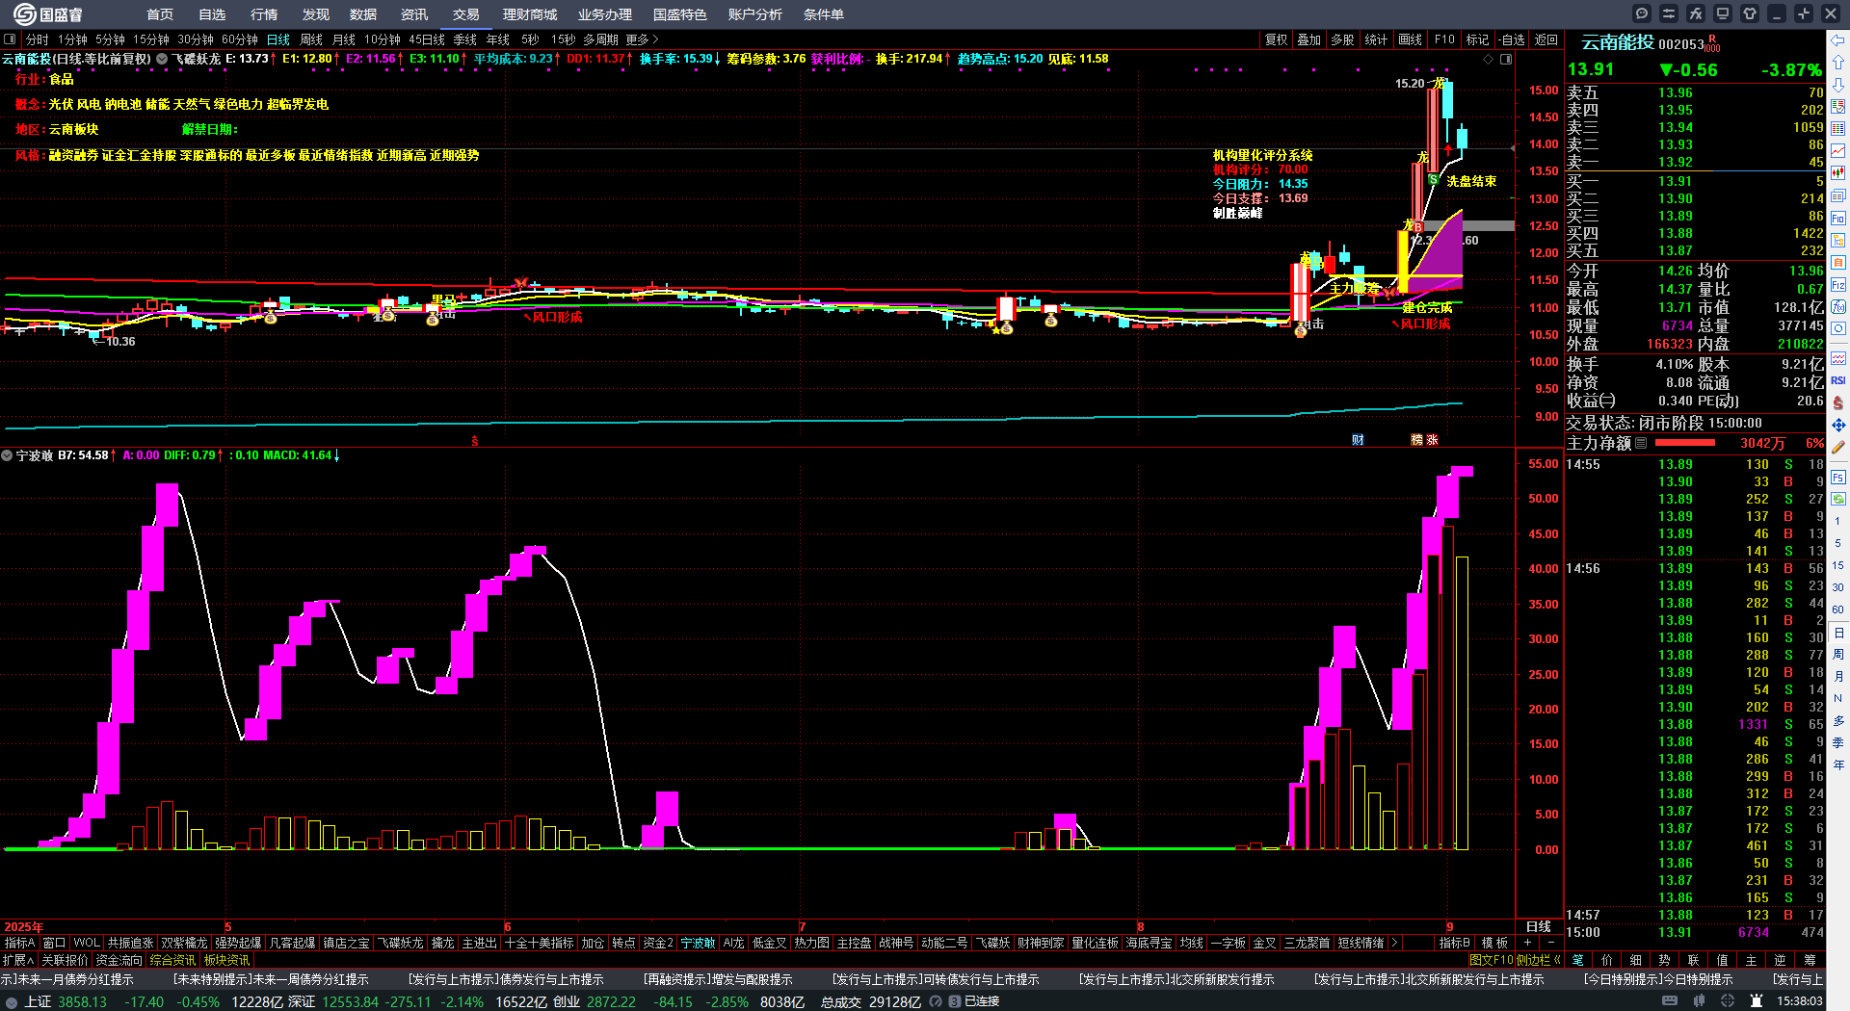
Task: Click the Guosen logo at top left
Action: (48, 14)
